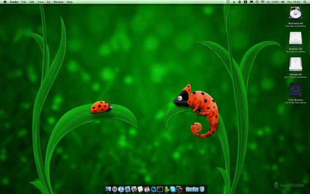Open Finder from the dock
The height and width of the screenshot is (194, 310).
click(108, 189)
